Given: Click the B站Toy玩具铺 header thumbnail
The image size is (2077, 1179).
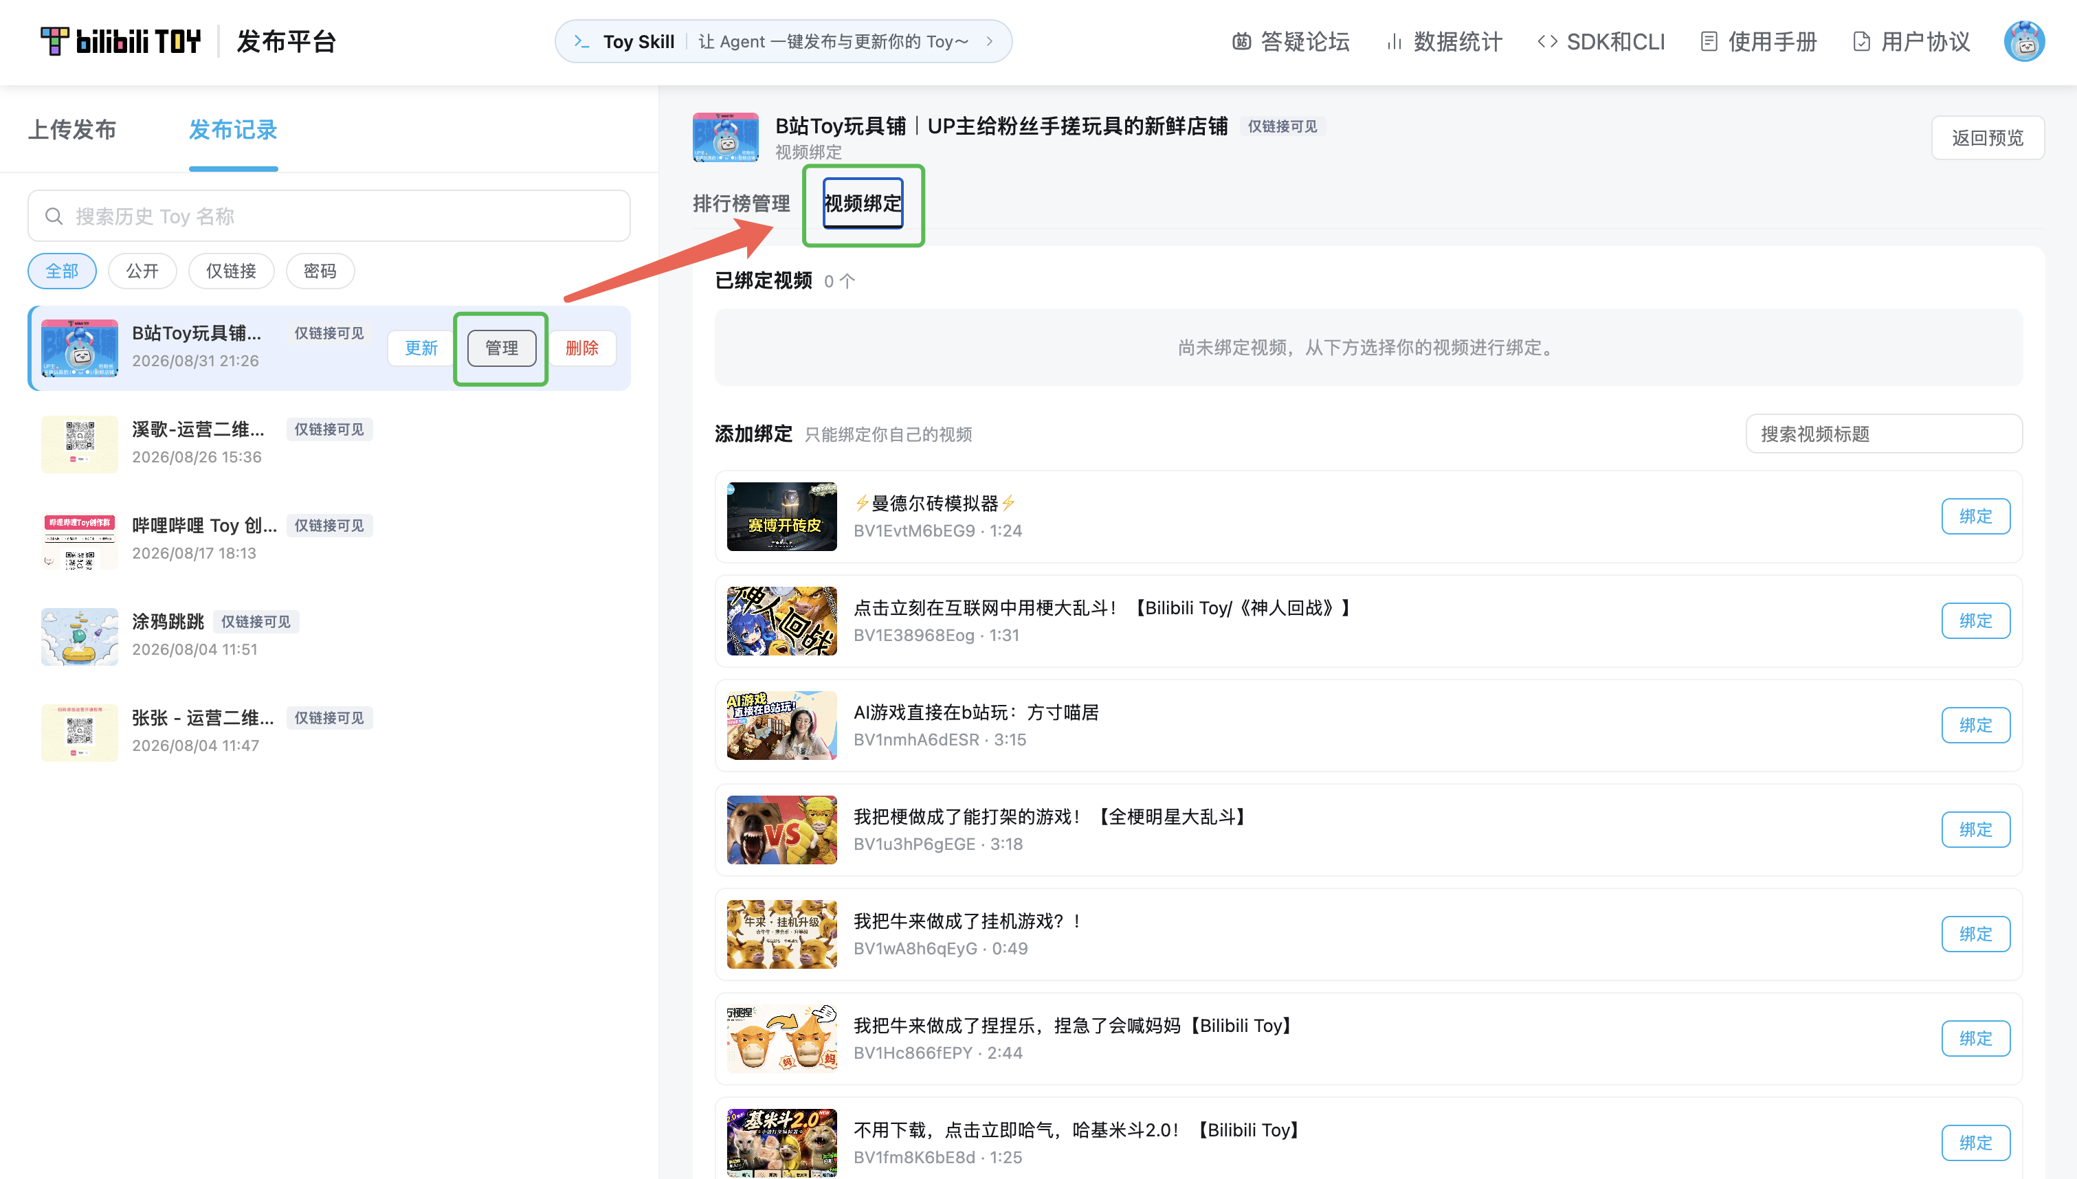Looking at the screenshot, I should 726,137.
